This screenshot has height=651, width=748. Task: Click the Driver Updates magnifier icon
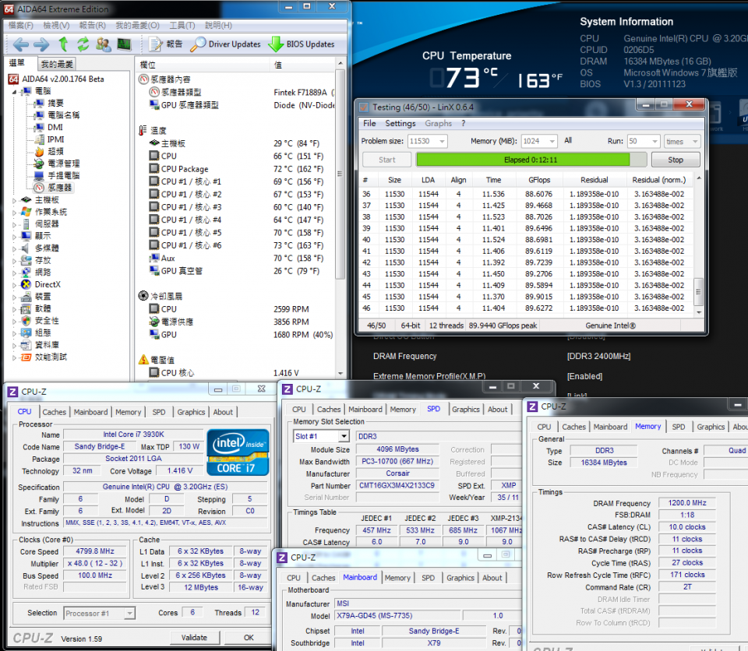coord(199,44)
